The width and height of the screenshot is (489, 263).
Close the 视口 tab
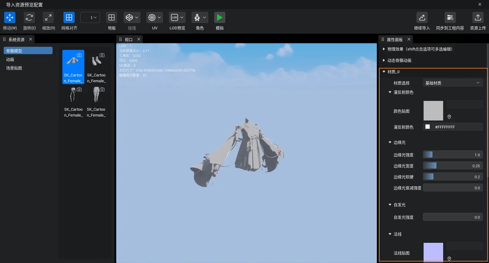coord(139,39)
